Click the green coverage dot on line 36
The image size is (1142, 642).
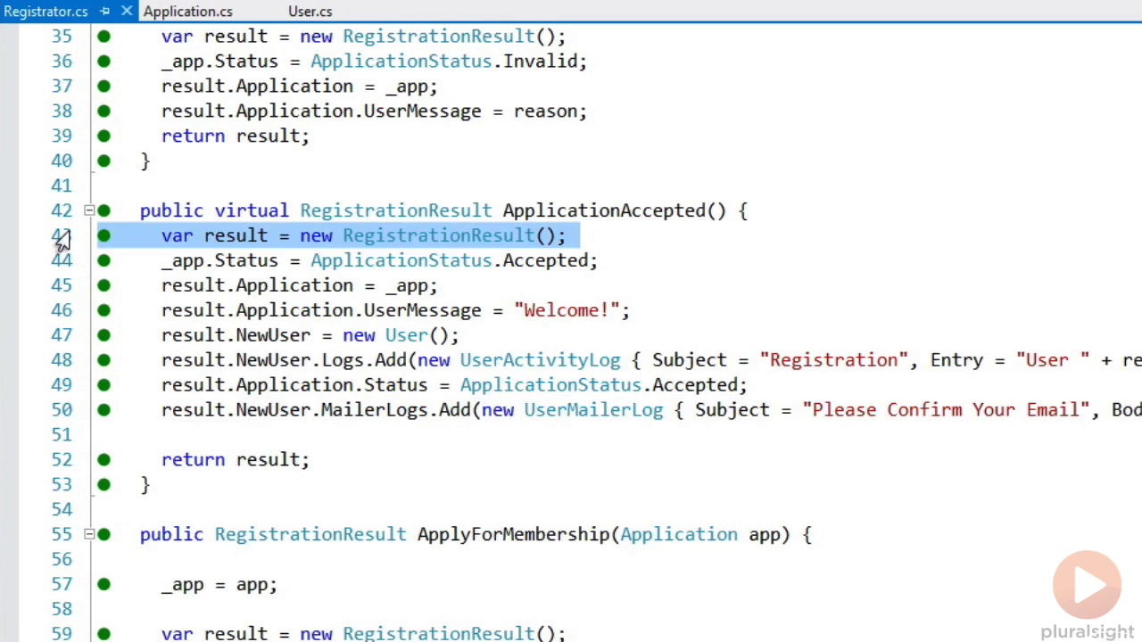click(104, 62)
